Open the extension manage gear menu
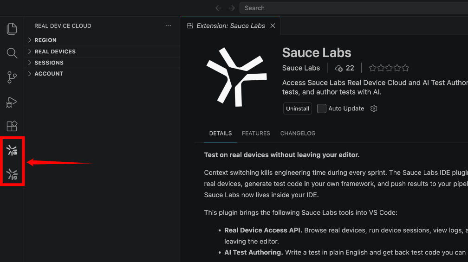Viewport: 468px width, 262px height. tap(374, 109)
